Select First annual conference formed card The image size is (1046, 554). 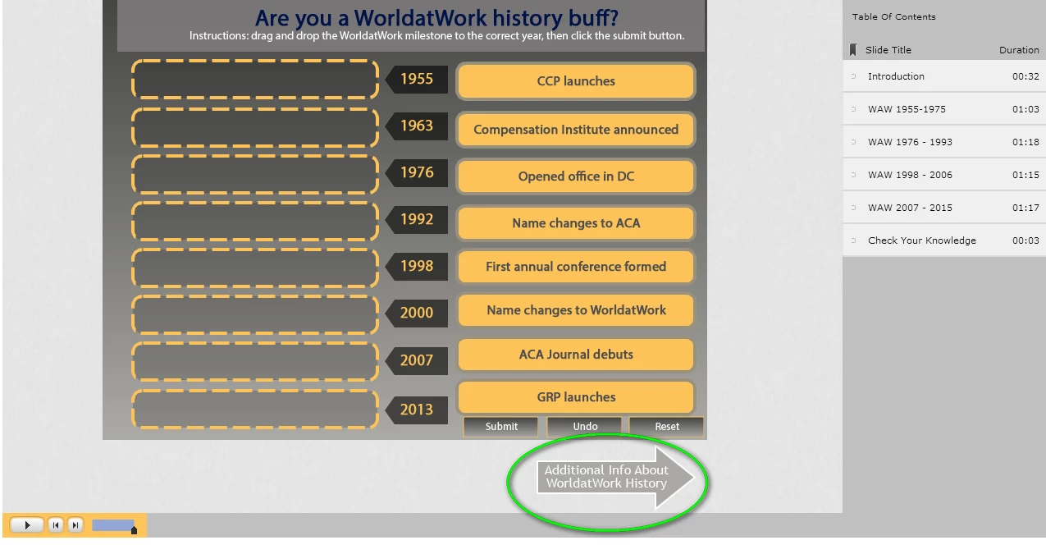pyautogui.click(x=576, y=267)
